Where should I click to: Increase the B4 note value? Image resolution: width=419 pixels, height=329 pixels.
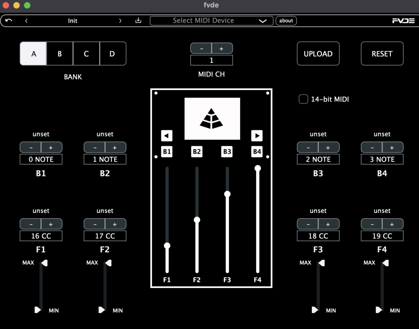point(392,147)
